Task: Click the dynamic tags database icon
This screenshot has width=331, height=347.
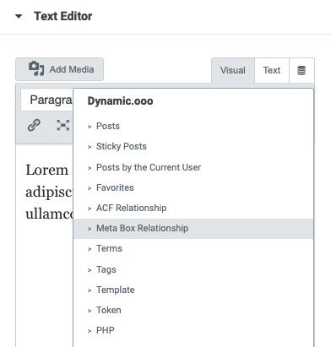Action: [301, 70]
